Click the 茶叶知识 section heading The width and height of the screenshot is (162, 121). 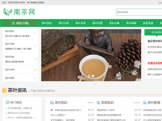(61, 103)
